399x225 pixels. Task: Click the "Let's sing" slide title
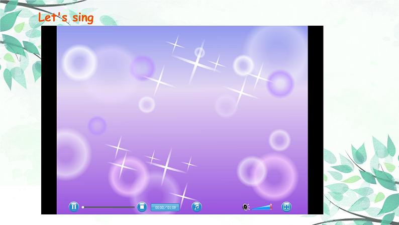click(66, 18)
